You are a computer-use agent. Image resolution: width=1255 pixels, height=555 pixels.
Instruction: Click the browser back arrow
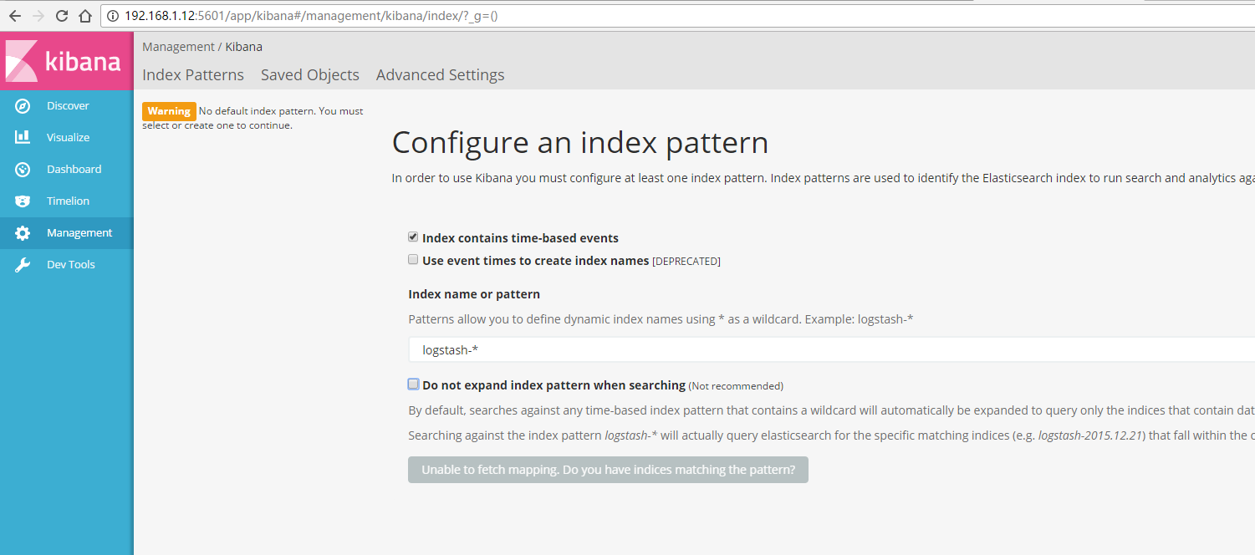[x=14, y=16]
